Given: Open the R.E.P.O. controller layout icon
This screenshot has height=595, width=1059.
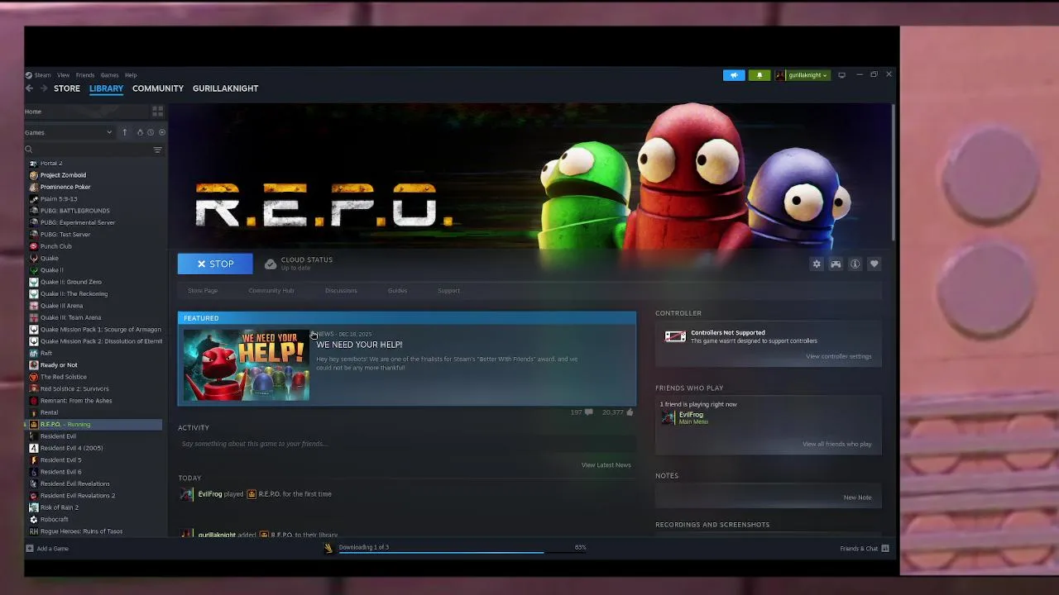Looking at the screenshot, I should 836,264.
